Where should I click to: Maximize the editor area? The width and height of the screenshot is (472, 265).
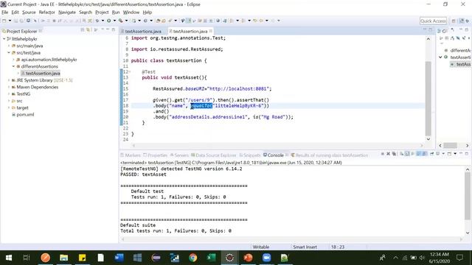[431, 29]
